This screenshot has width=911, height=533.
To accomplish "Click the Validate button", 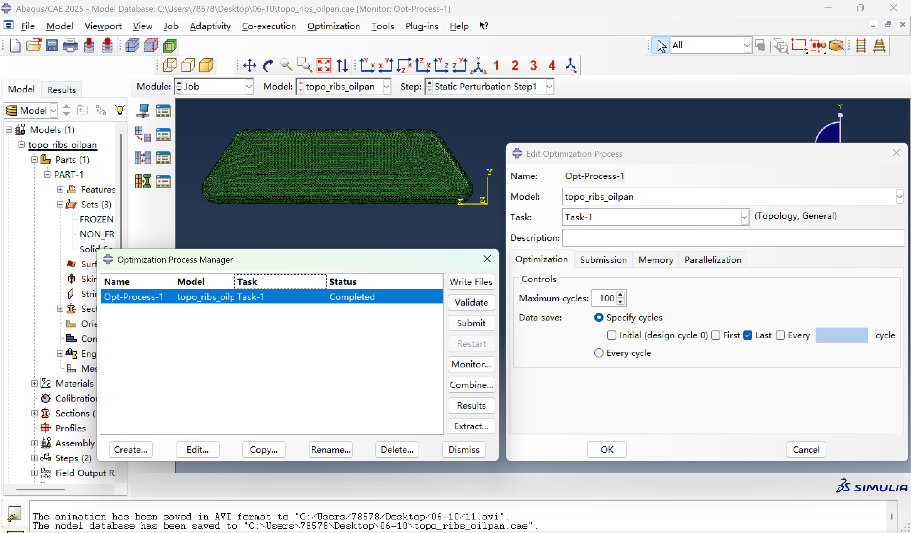I will pos(471,302).
